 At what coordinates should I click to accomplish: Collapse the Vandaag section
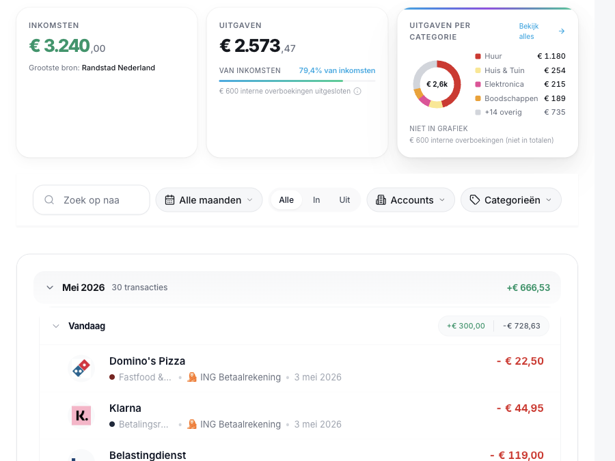(x=56, y=326)
